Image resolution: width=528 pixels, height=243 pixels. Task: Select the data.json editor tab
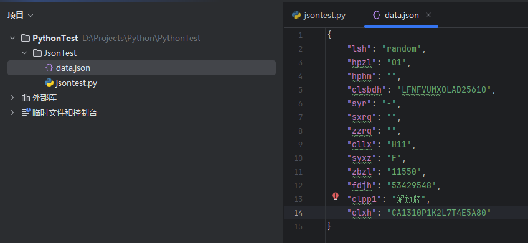396,15
